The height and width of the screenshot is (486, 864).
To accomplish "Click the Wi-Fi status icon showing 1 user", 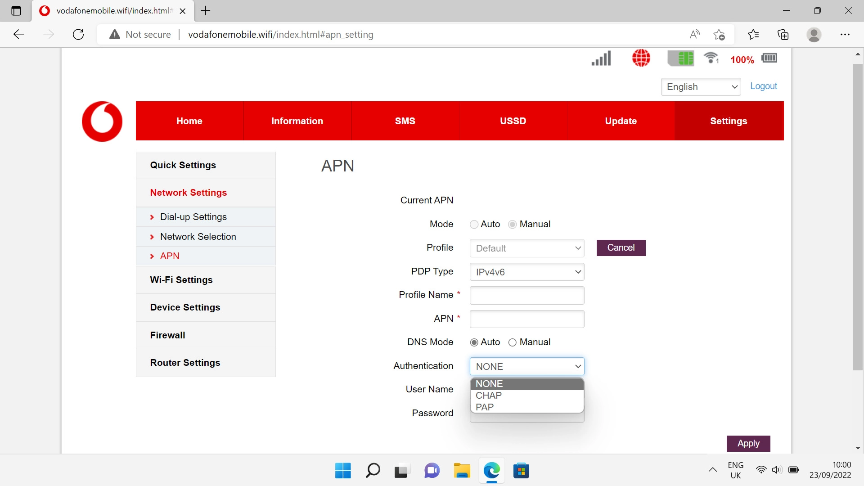I will point(711,58).
